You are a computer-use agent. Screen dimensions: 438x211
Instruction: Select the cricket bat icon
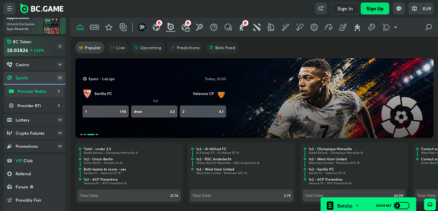pyautogui.click(x=300, y=27)
